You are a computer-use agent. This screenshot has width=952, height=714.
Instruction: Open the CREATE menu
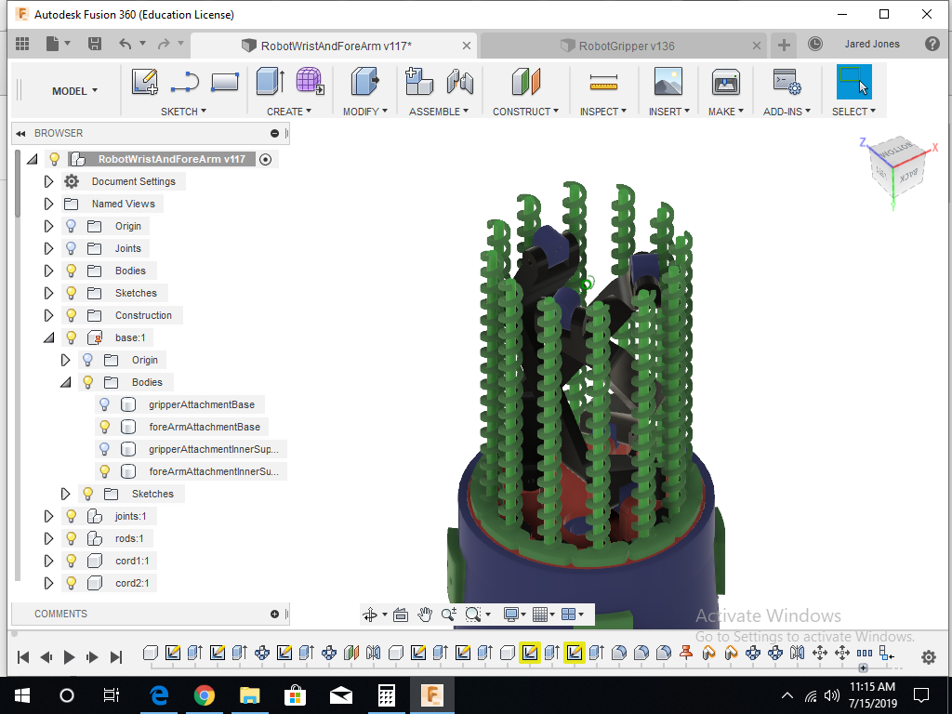(x=289, y=112)
